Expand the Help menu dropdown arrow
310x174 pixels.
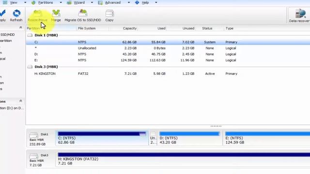[x=156, y=2]
